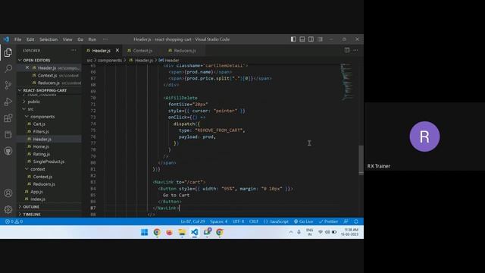Open the Manage gear icon
The width and height of the screenshot is (485, 273).
(8, 209)
